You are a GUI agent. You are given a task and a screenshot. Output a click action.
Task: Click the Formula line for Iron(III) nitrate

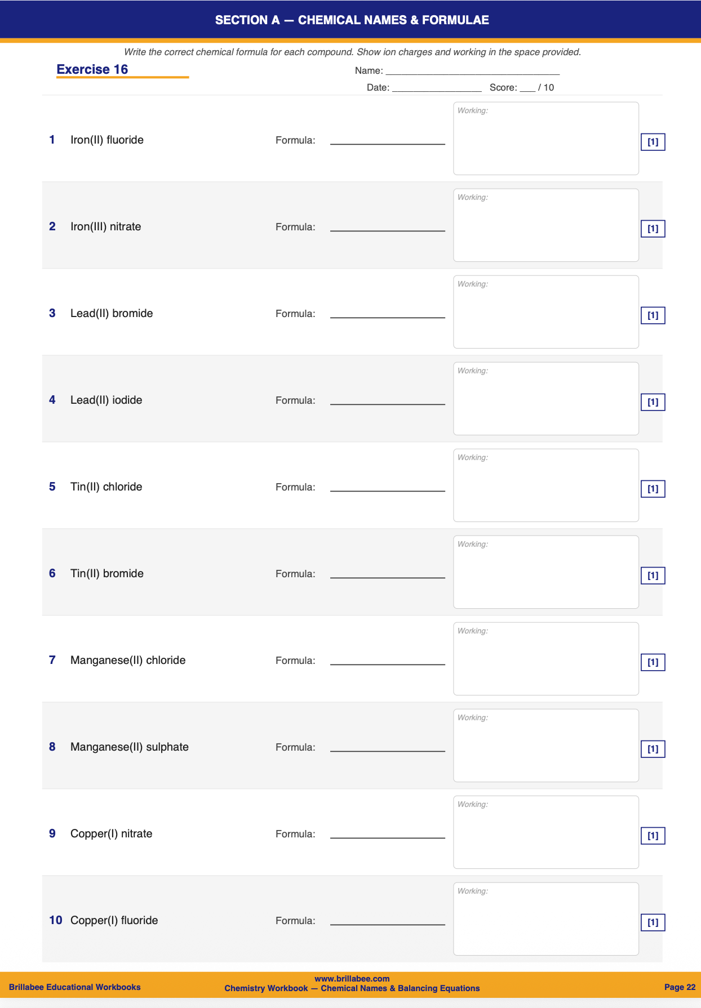(x=387, y=228)
